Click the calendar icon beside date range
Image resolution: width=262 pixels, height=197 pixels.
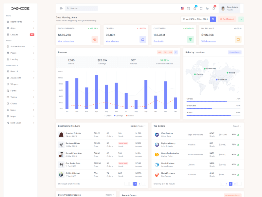[213, 19]
